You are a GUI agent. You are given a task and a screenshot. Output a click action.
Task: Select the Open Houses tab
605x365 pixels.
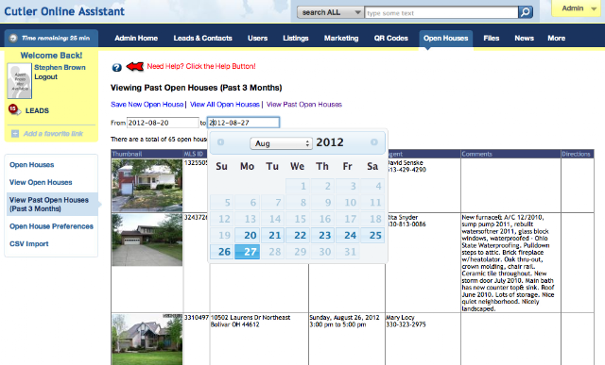(x=445, y=38)
